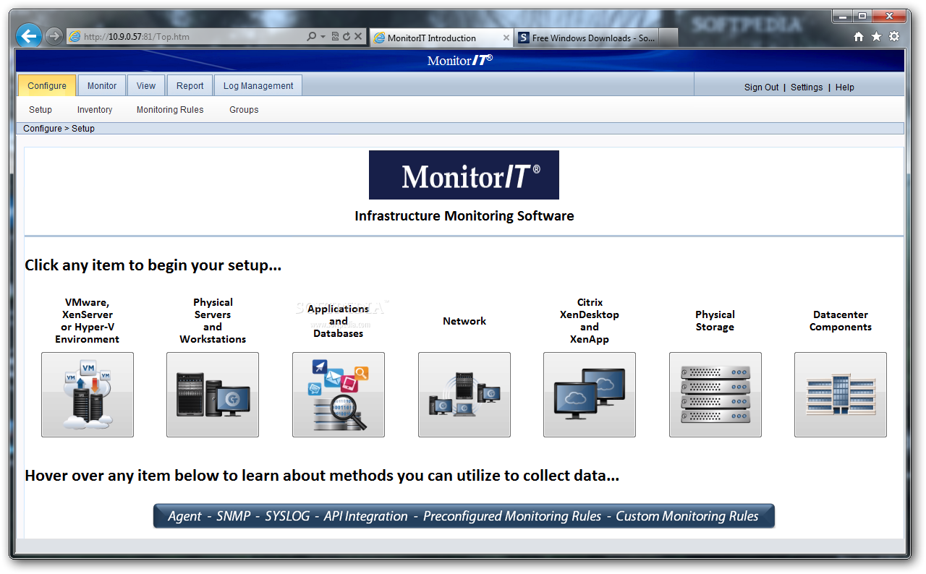Click the 'Datacenter Components' label text
926x574 pixels.
click(x=841, y=321)
